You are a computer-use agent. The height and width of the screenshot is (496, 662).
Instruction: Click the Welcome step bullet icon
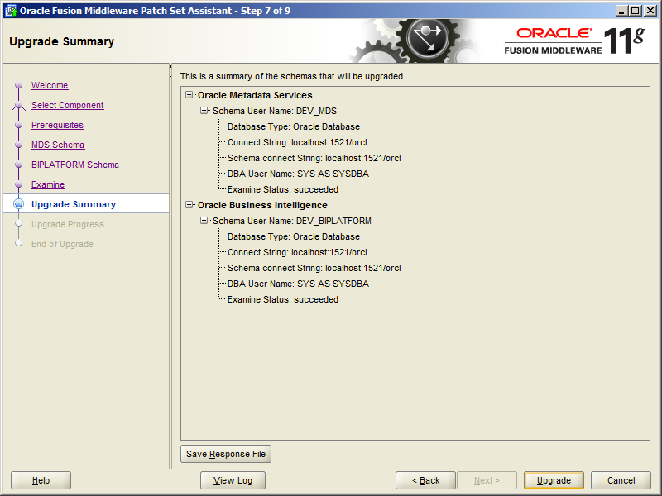18,85
